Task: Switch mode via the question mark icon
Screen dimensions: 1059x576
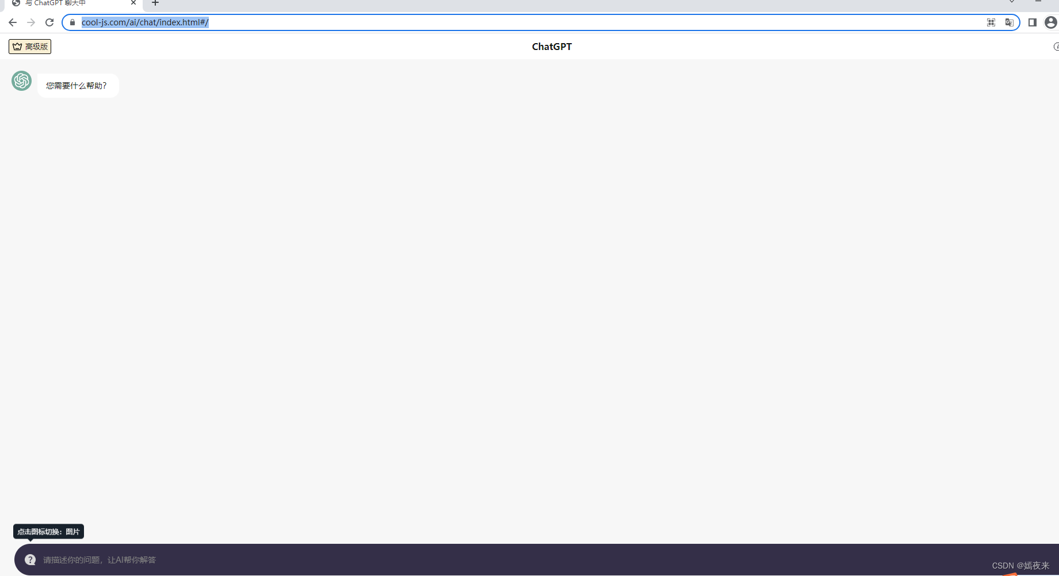Action: pyautogui.click(x=30, y=560)
